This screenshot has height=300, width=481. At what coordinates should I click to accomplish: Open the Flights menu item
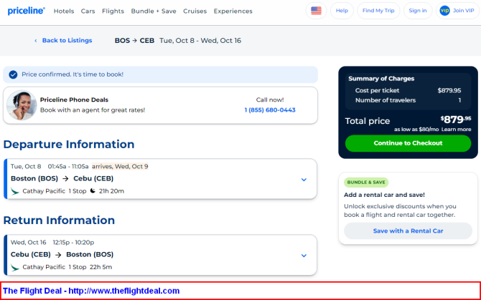click(113, 11)
